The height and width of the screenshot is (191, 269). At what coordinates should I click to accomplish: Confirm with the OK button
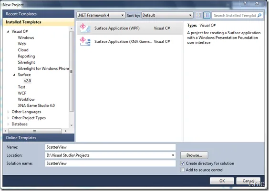pos(222,181)
